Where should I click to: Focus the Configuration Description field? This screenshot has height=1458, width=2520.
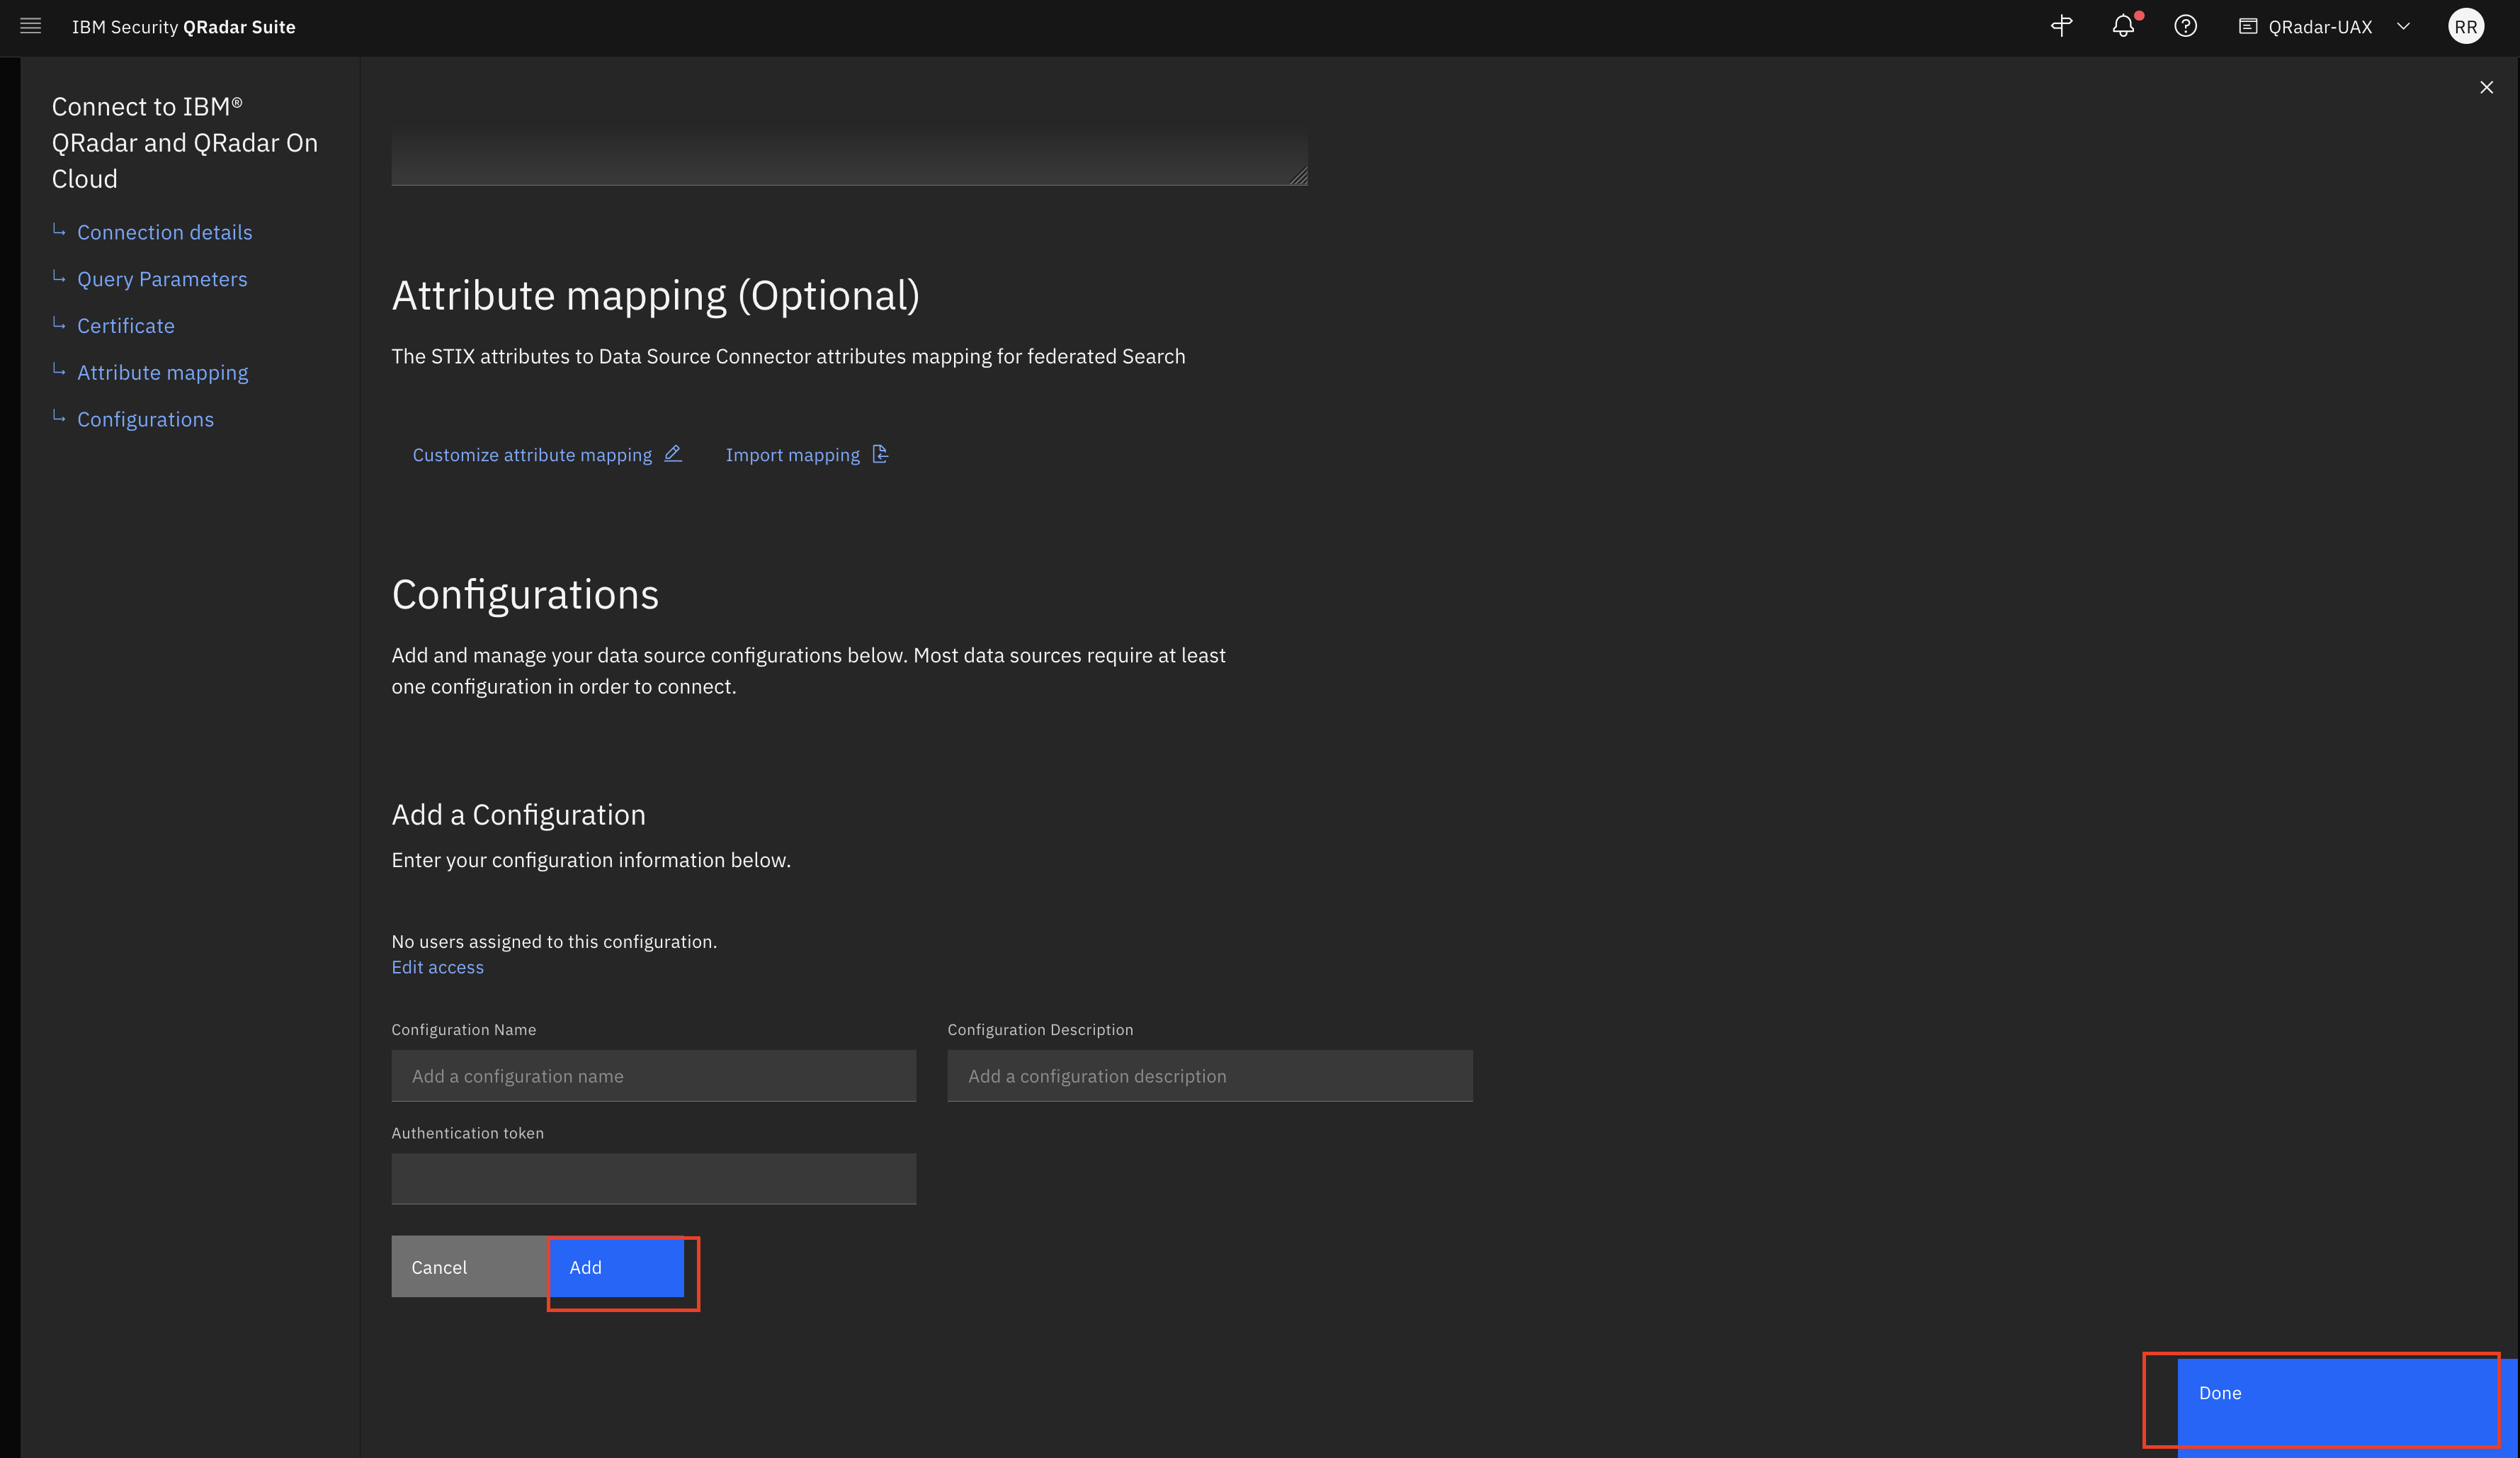1210,1076
